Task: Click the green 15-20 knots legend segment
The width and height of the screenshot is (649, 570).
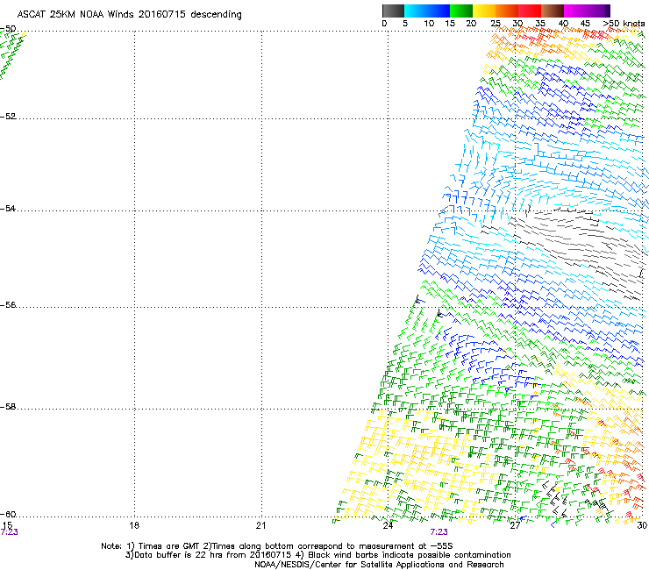Action: [461, 11]
